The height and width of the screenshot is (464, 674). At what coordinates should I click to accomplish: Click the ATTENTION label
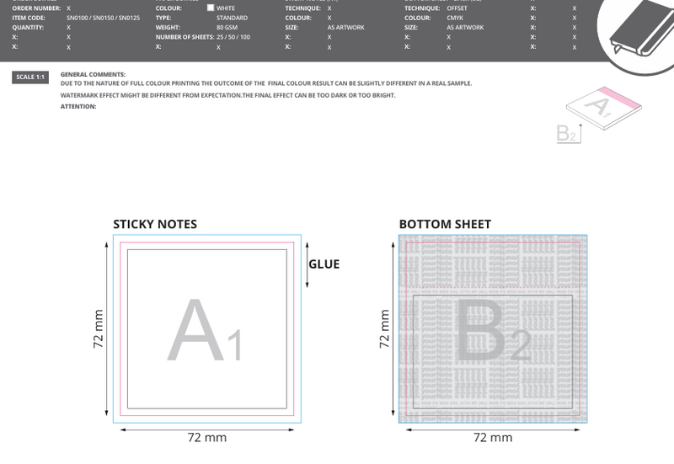coord(78,106)
